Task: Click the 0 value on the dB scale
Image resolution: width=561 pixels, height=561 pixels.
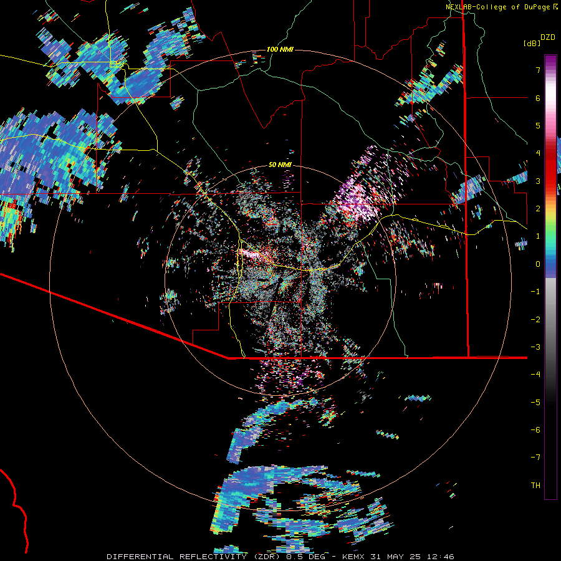Action: click(x=538, y=264)
